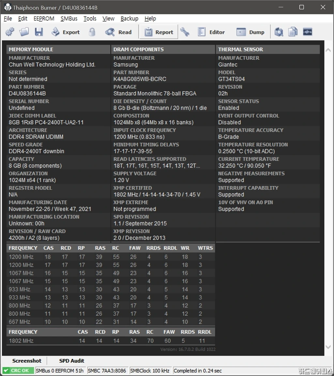Click the Thaiphoon Burner app icon in title bar

[8, 8]
